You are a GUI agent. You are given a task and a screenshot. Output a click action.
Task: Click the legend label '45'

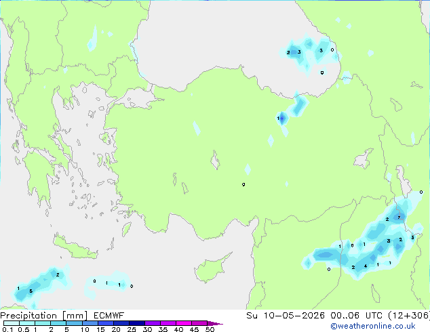point(194,329)
